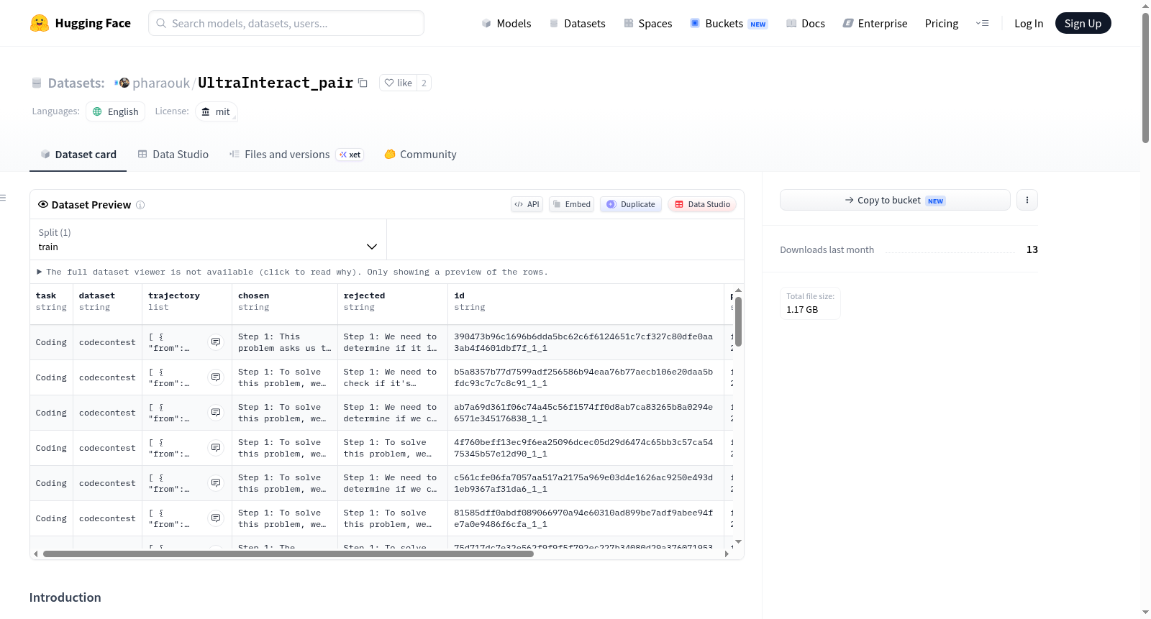
Task: Open trajectory chat view for row 390473b9
Action: pos(216,342)
